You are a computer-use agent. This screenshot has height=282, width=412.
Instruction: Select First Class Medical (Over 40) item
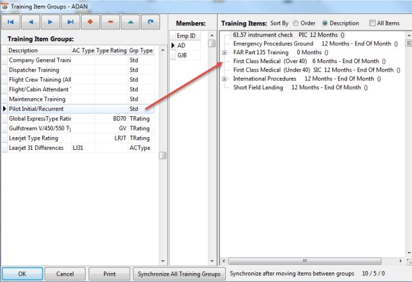309,61
